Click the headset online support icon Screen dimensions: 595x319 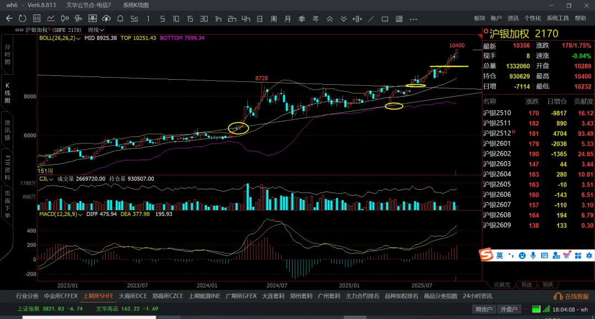tap(558, 296)
